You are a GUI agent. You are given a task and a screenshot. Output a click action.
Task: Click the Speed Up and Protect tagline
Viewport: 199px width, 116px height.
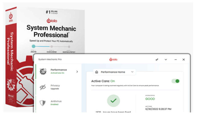pyautogui.click(x=51, y=41)
